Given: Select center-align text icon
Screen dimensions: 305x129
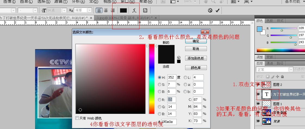Looking at the screenshot, I should [x=106, y=10].
